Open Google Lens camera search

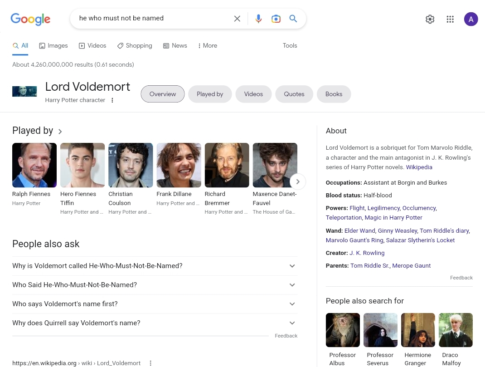[x=276, y=19]
